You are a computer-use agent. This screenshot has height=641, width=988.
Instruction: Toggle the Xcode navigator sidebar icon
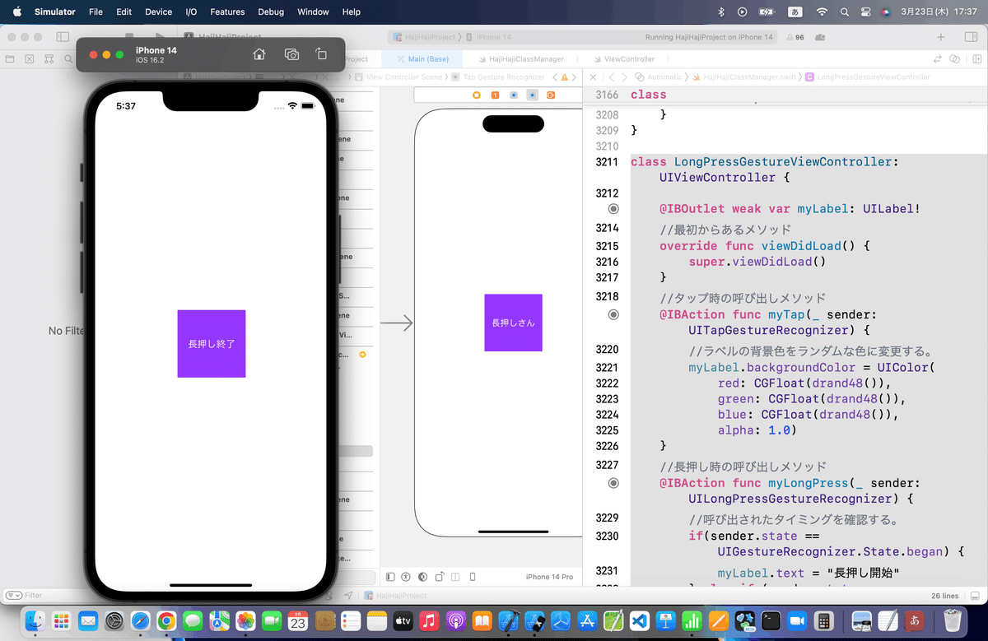(63, 37)
